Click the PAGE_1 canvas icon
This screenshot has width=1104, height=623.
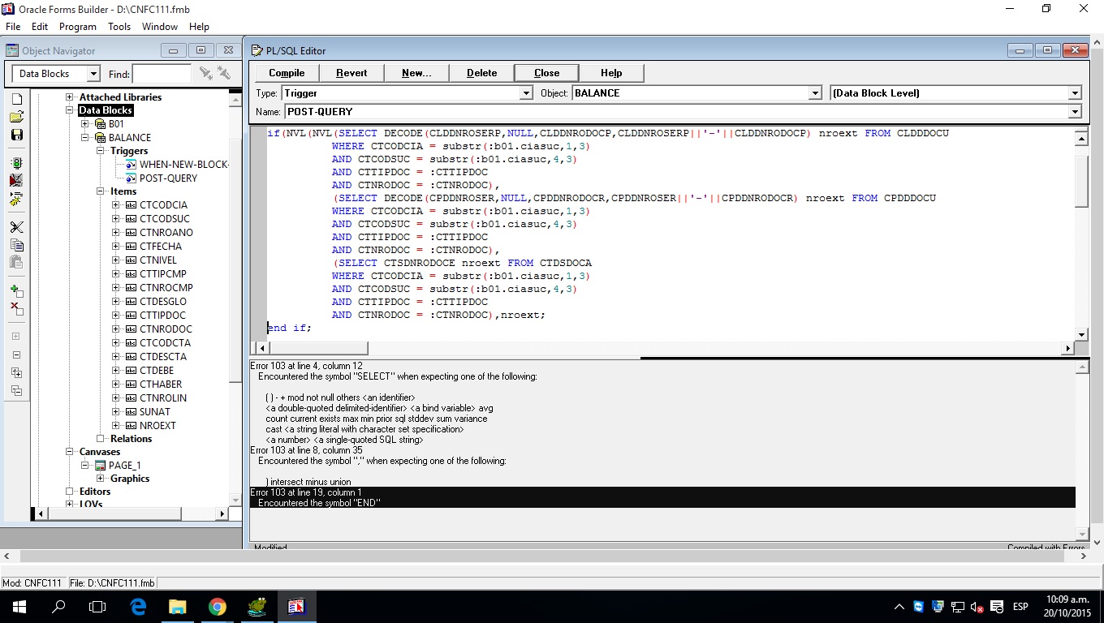[101, 466]
